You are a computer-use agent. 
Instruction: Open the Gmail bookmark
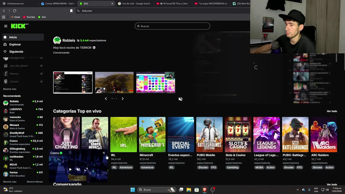click(x=15, y=17)
